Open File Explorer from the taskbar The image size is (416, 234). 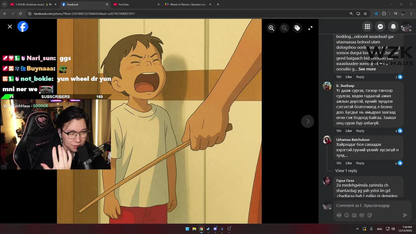[194, 229]
